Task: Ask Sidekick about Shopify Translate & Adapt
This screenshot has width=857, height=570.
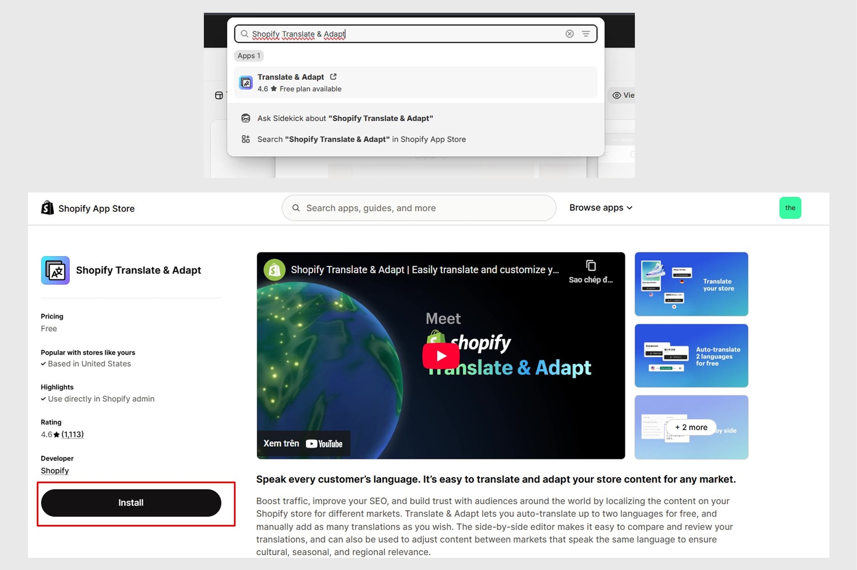Action: pos(415,118)
